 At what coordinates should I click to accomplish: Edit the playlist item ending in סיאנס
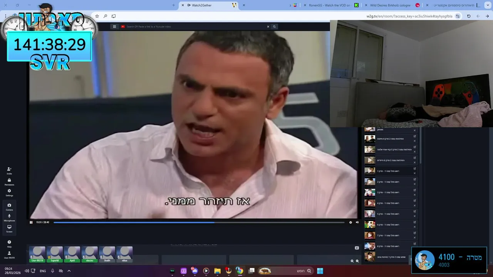[x=415, y=136]
